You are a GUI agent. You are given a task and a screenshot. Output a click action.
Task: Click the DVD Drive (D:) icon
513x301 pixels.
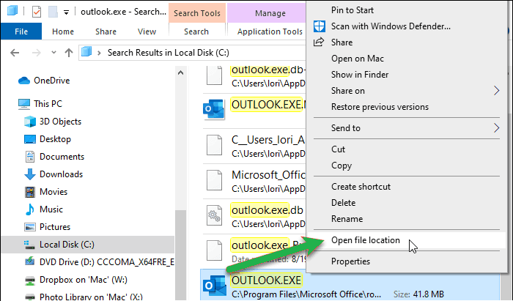(x=30, y=261)
